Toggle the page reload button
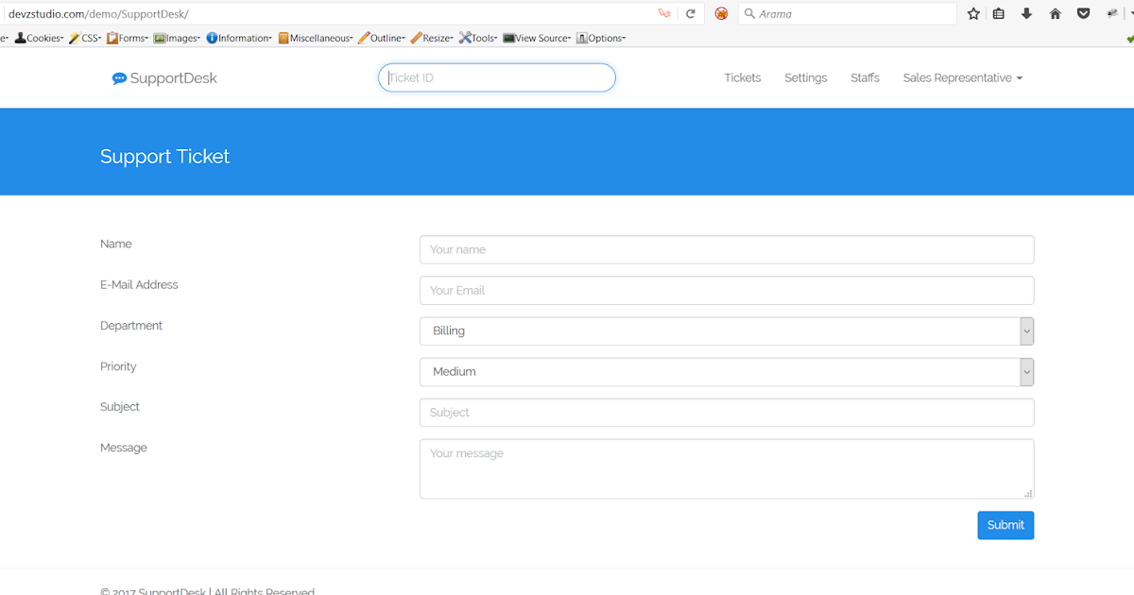 691,14
